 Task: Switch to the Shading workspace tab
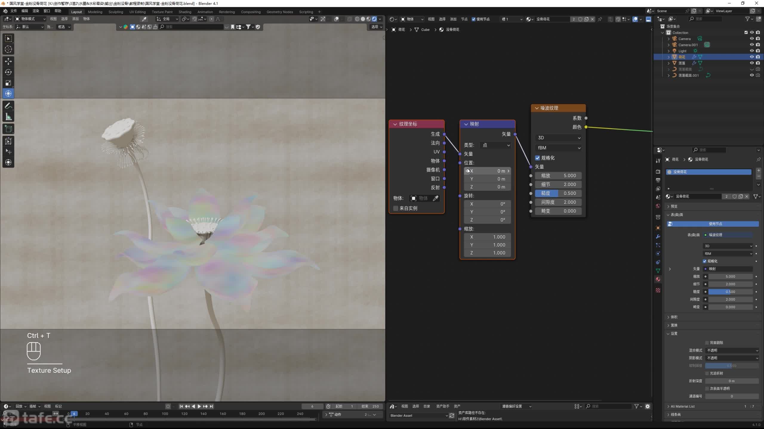(x=185, y=12)
